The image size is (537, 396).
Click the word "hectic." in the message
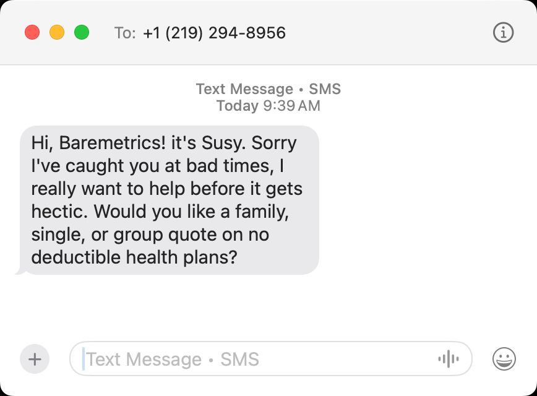pyautogui.click(x=59, y=212)
